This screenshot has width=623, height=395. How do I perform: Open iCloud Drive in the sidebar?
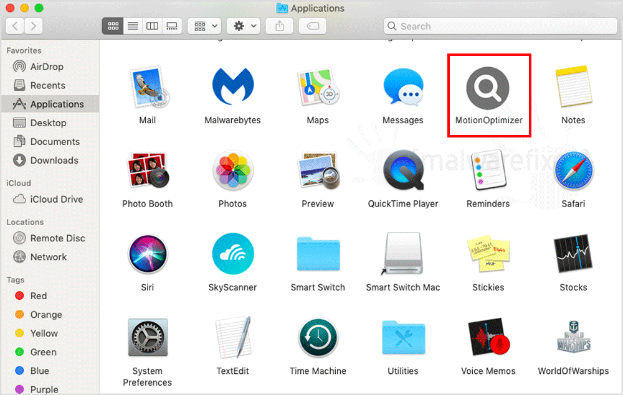[x=50, y=199]
